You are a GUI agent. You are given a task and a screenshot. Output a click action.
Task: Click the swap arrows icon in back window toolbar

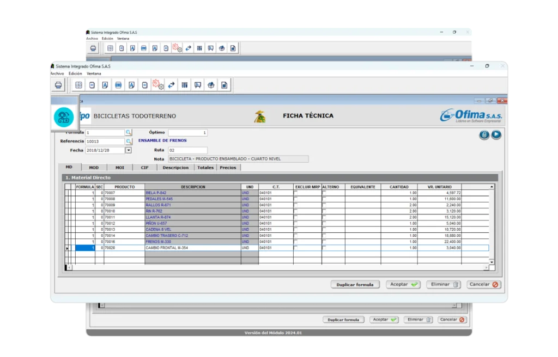click(188, 48)
